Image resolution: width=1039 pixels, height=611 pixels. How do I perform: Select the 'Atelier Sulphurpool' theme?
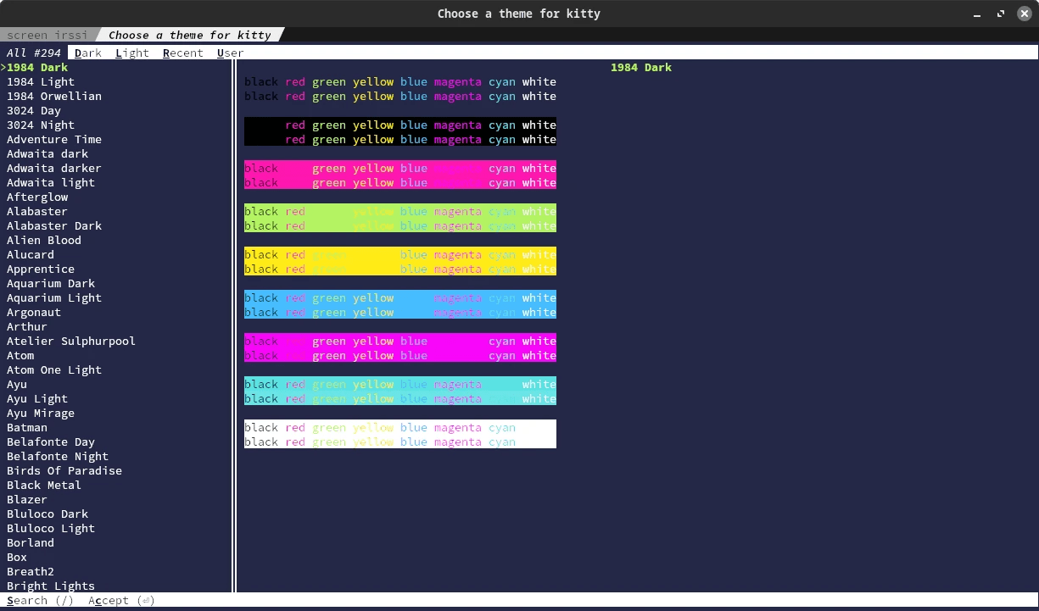pos(71,341)
